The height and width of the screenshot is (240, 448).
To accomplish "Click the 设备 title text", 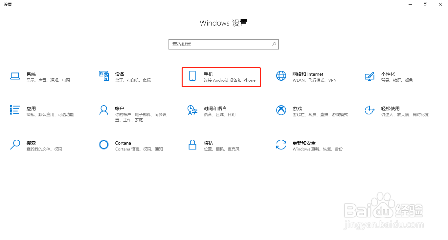I will pyautogui.click(x=120, y=74).
